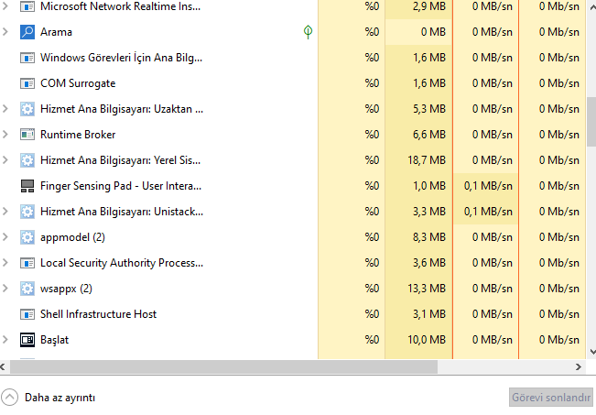
Task: Click 0,1 MB/sn disk value for Unistack service
Action: (x=488, y=212)
